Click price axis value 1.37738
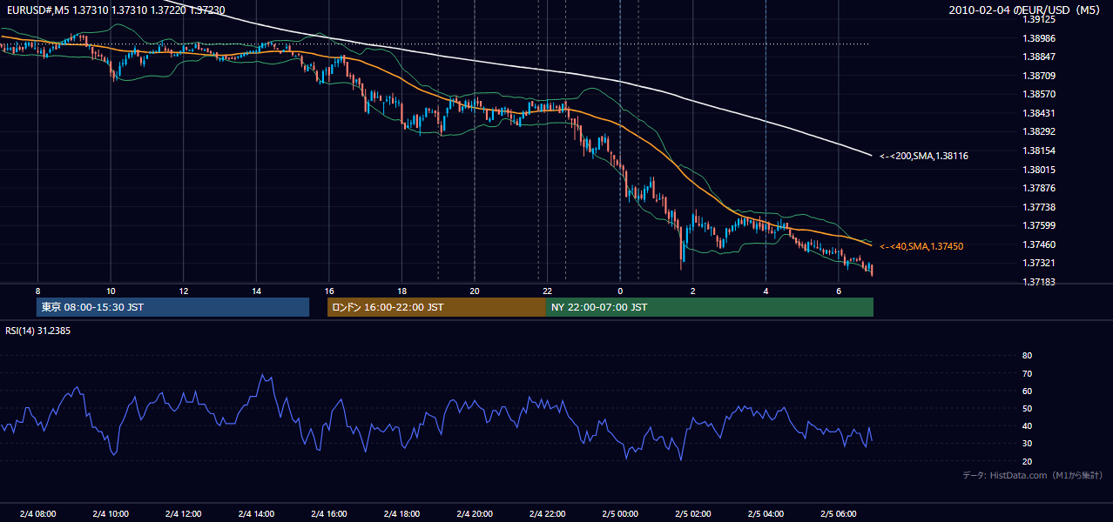Screen dimensions: 1113x522 (1039, 207)
